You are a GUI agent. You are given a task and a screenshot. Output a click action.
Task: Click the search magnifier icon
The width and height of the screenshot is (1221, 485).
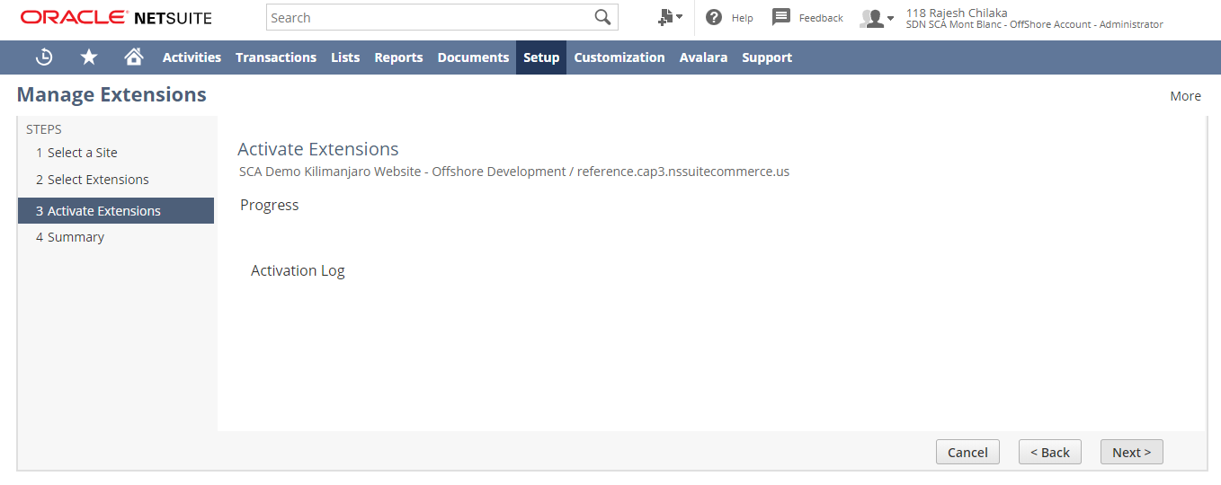pos(602,18)
